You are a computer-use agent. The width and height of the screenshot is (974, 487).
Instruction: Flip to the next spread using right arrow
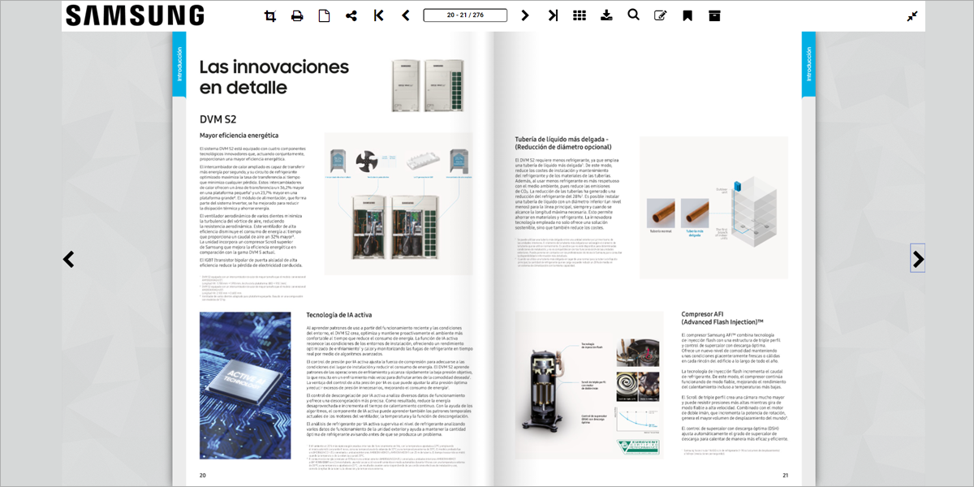[918, 260]
